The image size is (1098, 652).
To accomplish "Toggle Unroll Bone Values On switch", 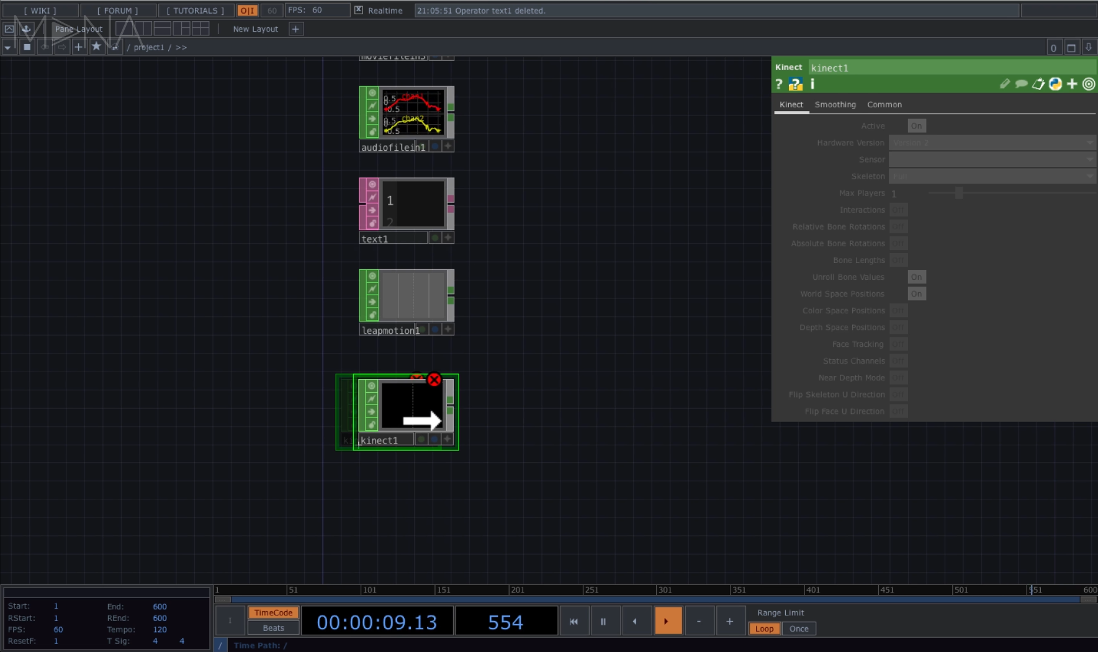I will tap(916, 277).
